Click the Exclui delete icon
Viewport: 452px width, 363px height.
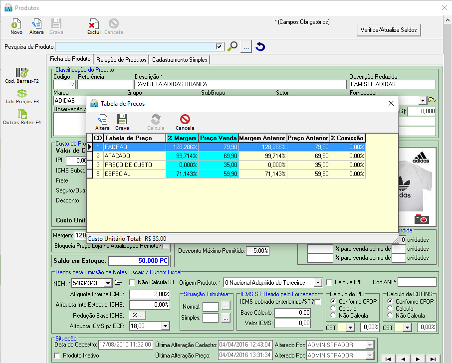pos(94,24)
